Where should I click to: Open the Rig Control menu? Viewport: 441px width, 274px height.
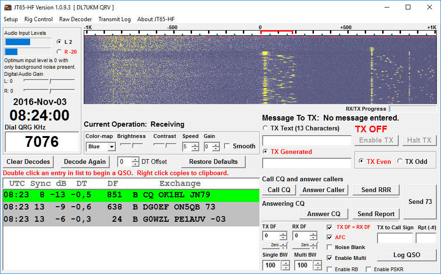point(38,19)
